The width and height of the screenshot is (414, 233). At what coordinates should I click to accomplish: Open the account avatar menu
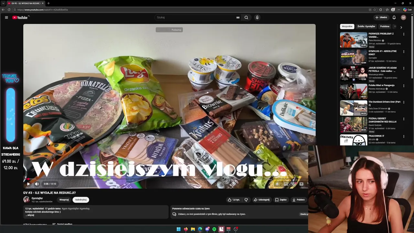[403, 17]
